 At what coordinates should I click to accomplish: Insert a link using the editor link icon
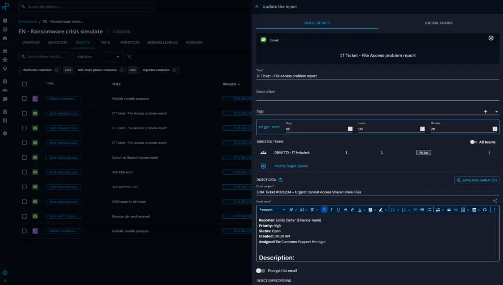coord(353,210)
